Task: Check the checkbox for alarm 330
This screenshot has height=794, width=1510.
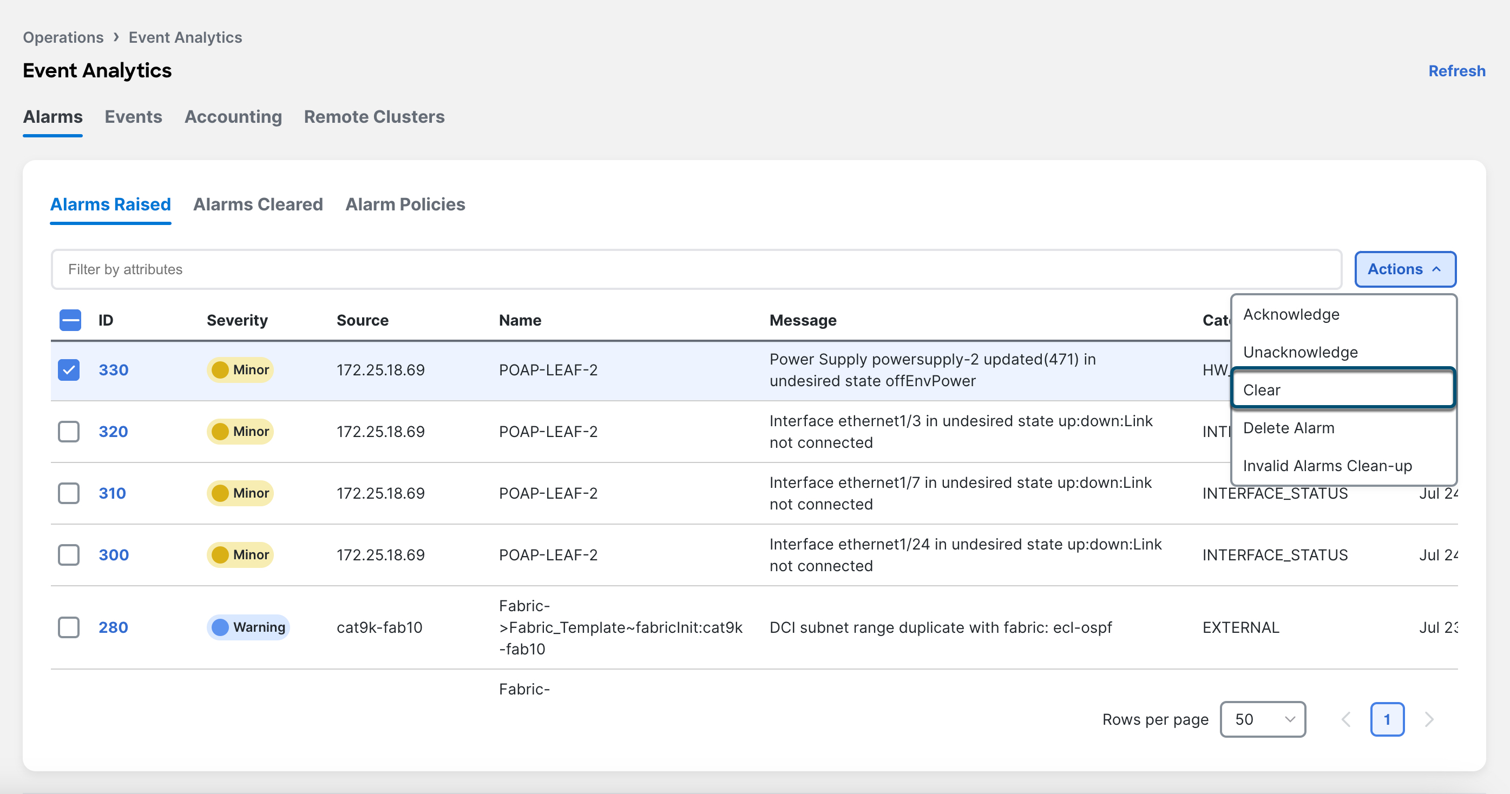Action: point(69,370)
